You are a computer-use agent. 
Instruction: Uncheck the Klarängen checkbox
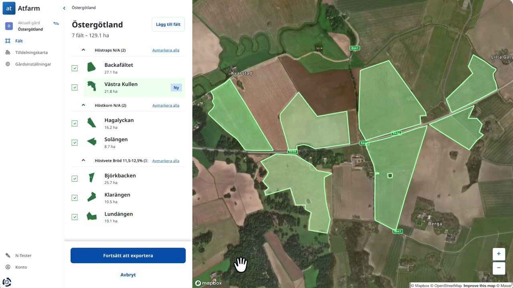[75, 198]
